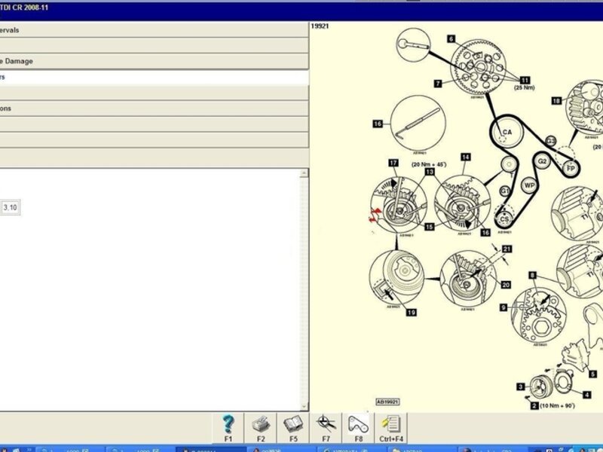The height and width of the screenshot is (452, 603).
Task: Click the scroll up arrow of the text panel
Action: [x=305, y=173]
